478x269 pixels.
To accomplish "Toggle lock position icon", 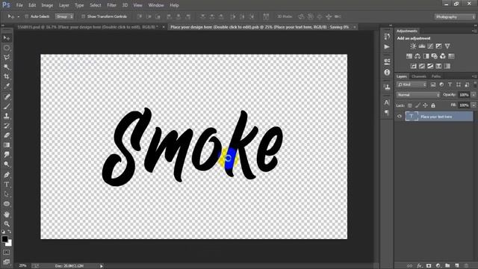I will (425, 105).
